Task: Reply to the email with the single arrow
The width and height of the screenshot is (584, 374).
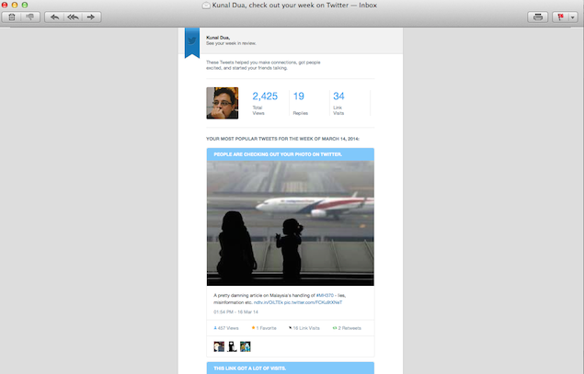Action: pyautogui.click(x=54, y=17)
